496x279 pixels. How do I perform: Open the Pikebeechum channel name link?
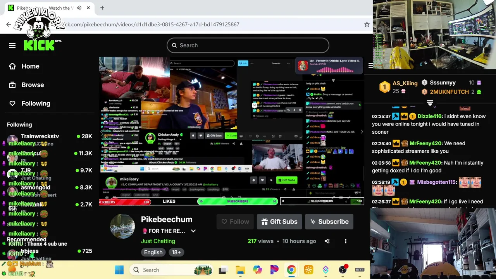167,219
